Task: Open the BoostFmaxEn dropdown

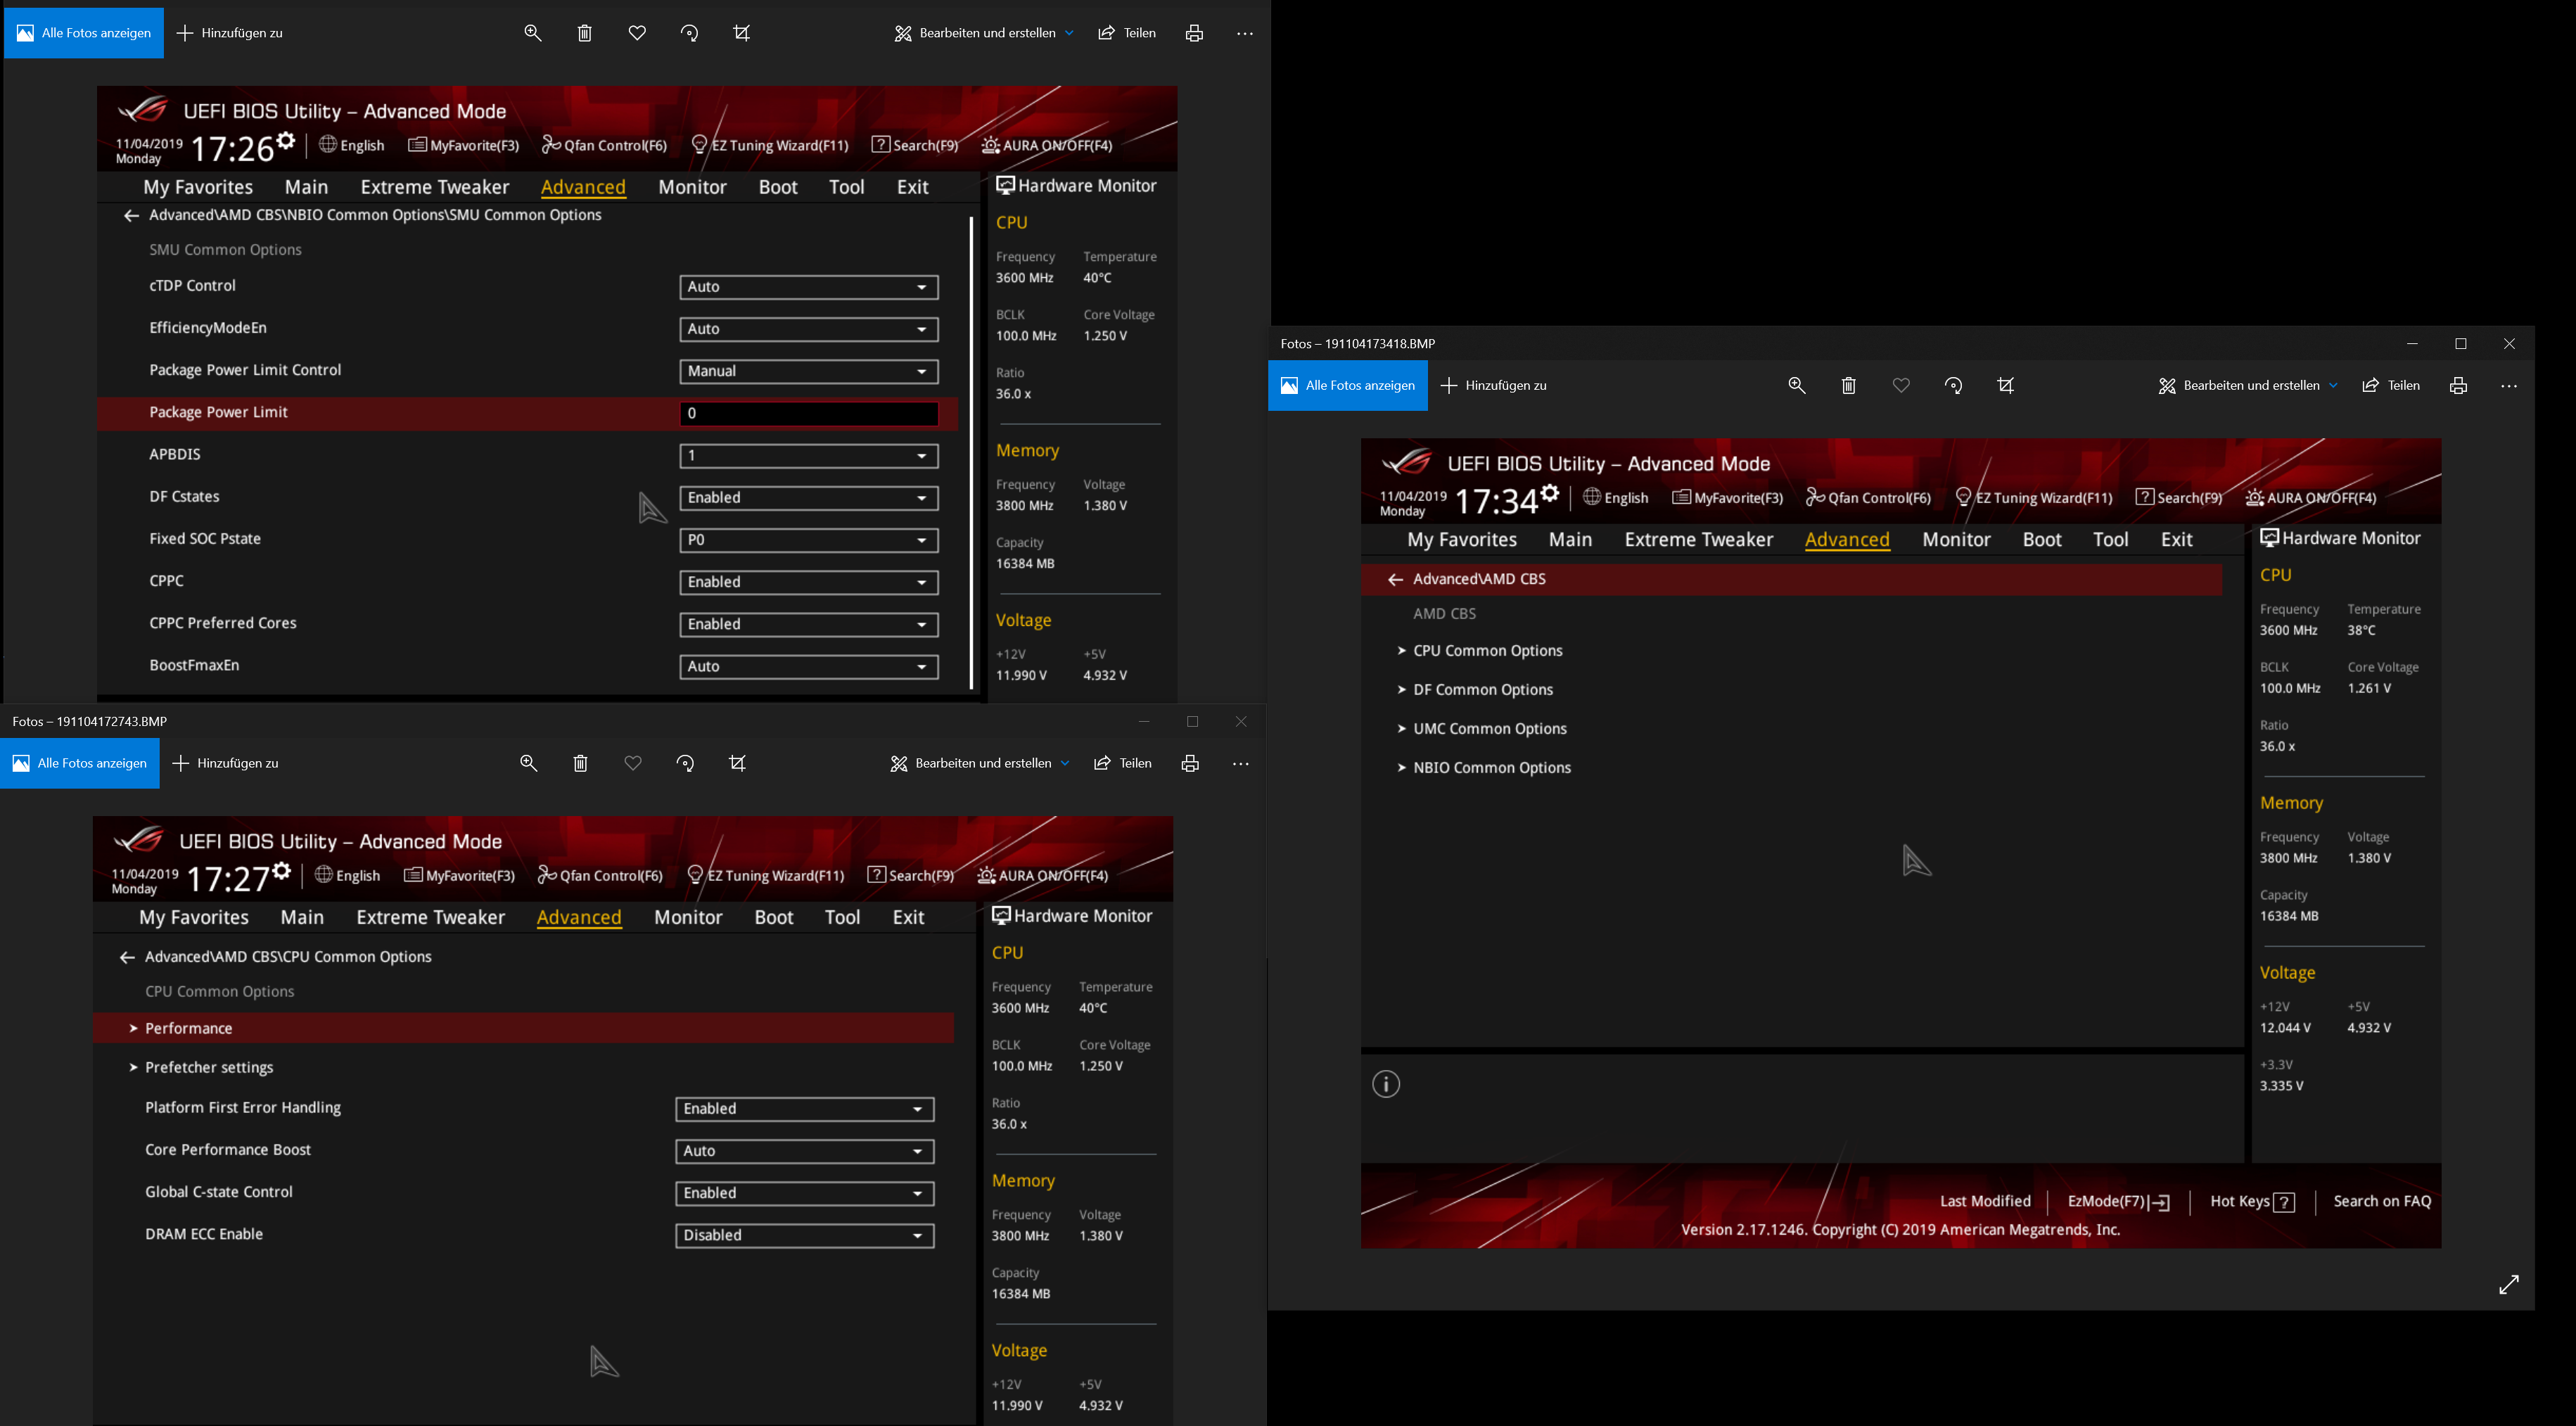Action: pyautogui.click(x=809, y=666)
